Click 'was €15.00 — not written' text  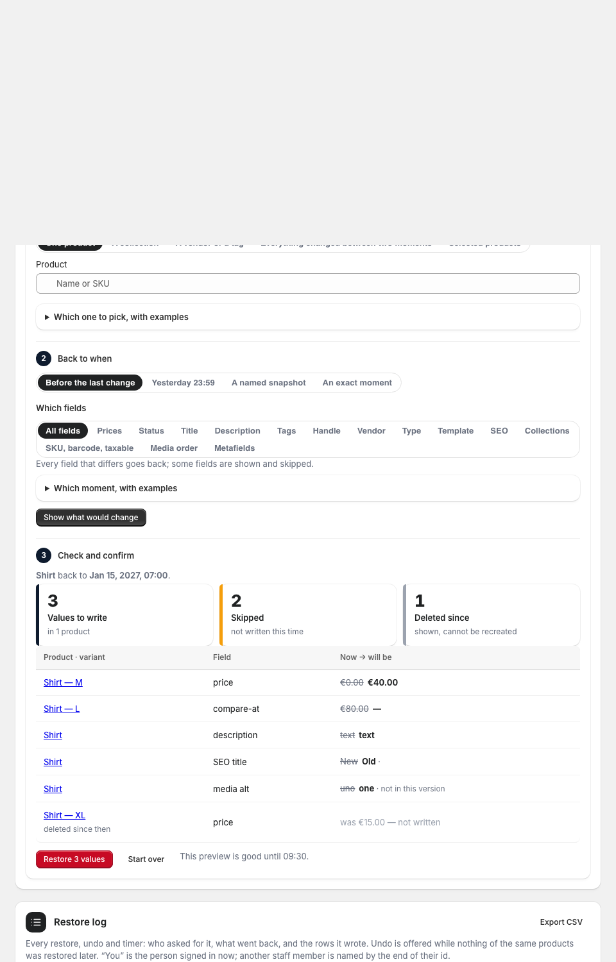[390, 822]
